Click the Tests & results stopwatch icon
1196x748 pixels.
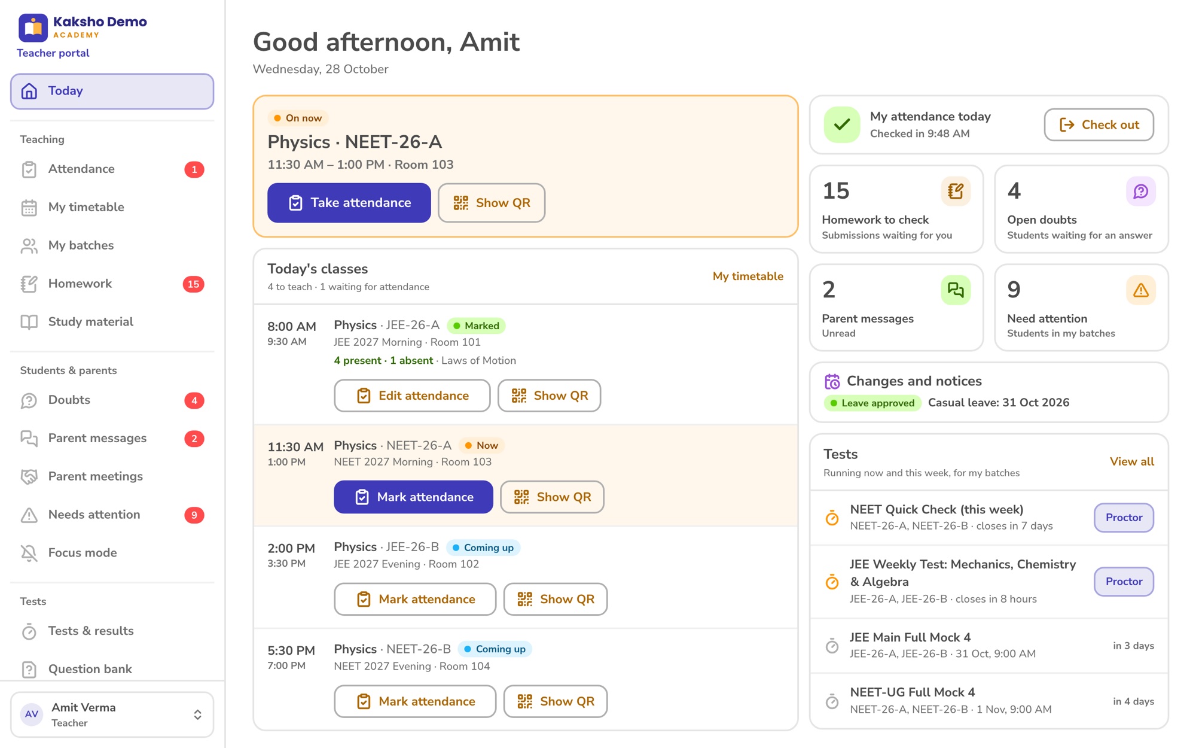(x=29, y=631)
